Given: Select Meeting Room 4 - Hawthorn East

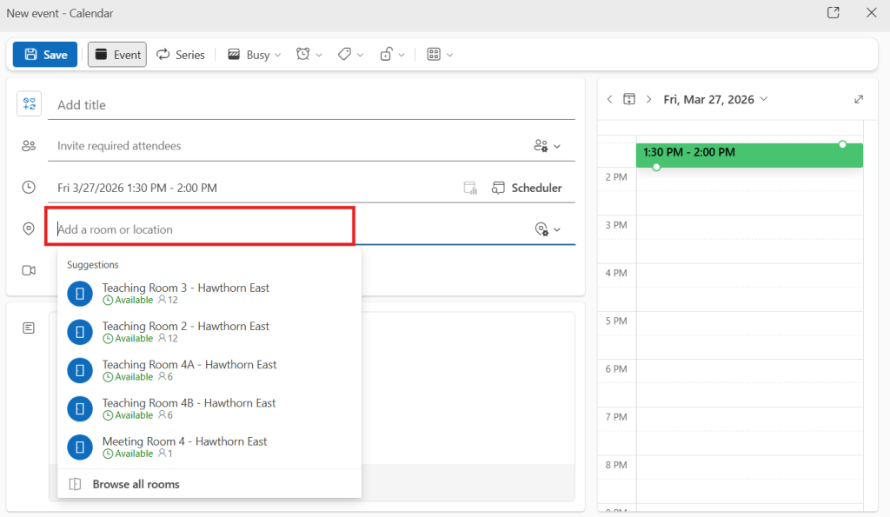Looking at the screenshot, I should (209, 447).
